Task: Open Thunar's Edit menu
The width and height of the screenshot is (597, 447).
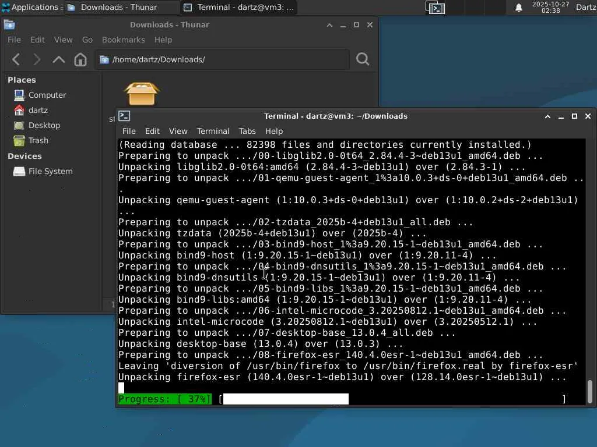Action: (x=38, y=40)
